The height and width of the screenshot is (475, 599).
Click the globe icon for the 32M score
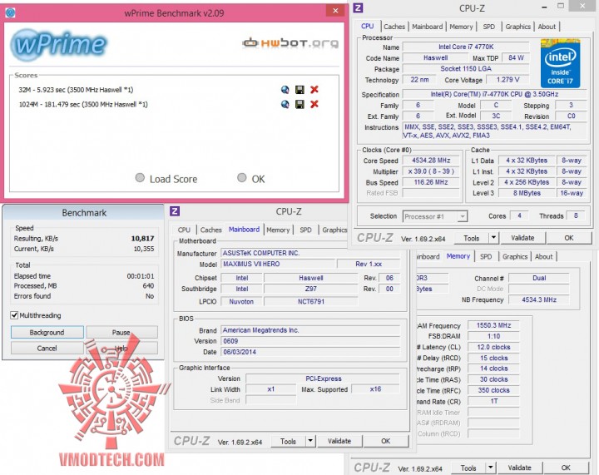pos(285,90)
